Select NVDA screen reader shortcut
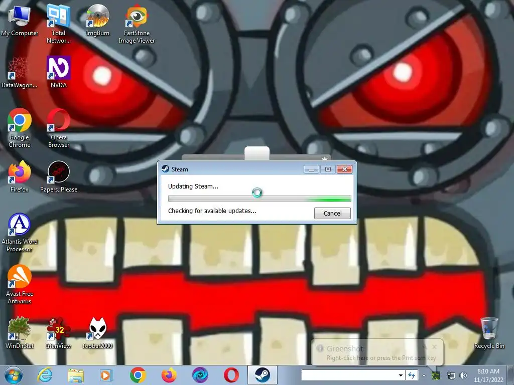This screenshot has height=385, width=514. coord(58,72)
